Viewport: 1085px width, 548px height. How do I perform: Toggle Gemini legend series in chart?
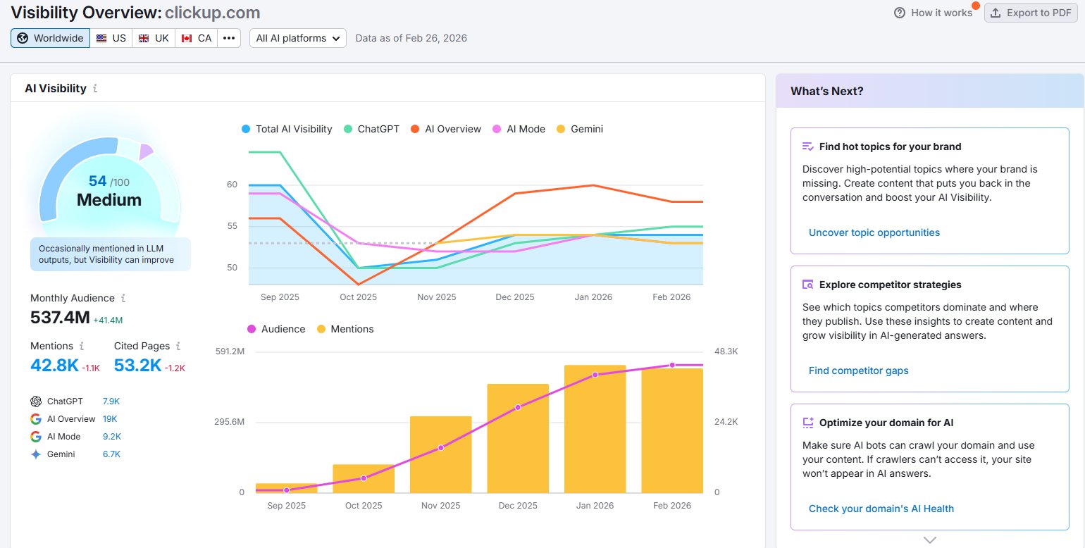[x=580, y=129]
